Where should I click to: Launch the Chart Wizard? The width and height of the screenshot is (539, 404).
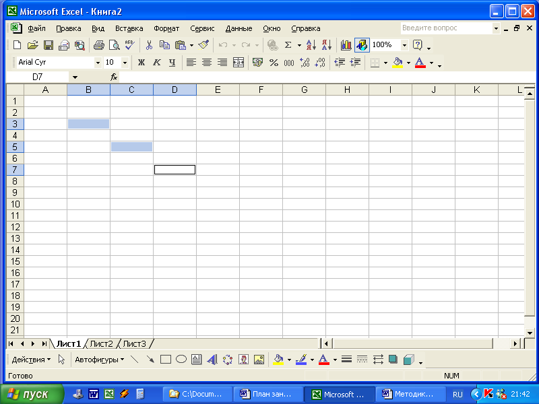(x=346, y=45)
